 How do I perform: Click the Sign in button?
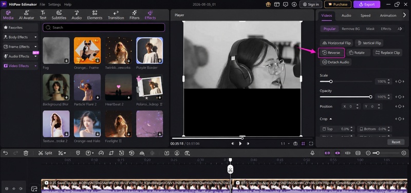pyautogui.click(x=311, y=5)
